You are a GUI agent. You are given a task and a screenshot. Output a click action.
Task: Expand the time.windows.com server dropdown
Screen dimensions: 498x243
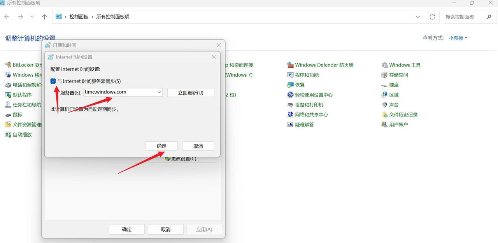click(159, 92)
